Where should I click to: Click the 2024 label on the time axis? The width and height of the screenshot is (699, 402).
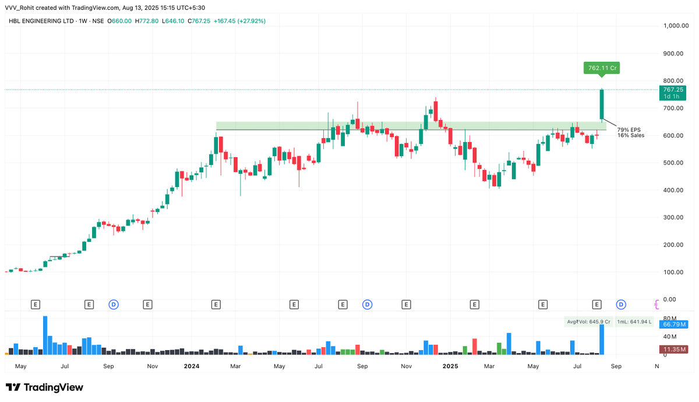192,366
